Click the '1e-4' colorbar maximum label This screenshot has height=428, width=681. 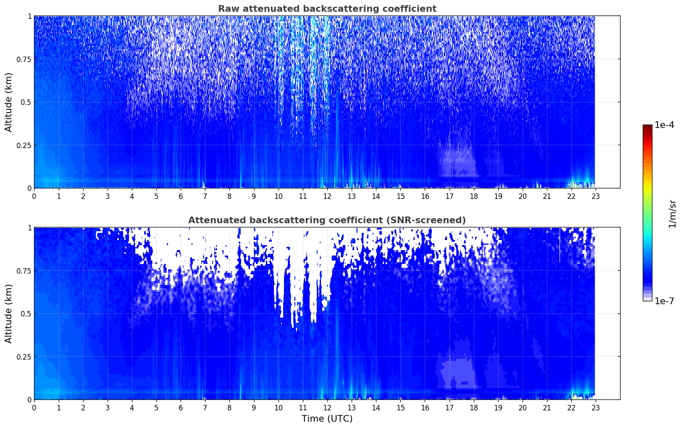point(664,125)
